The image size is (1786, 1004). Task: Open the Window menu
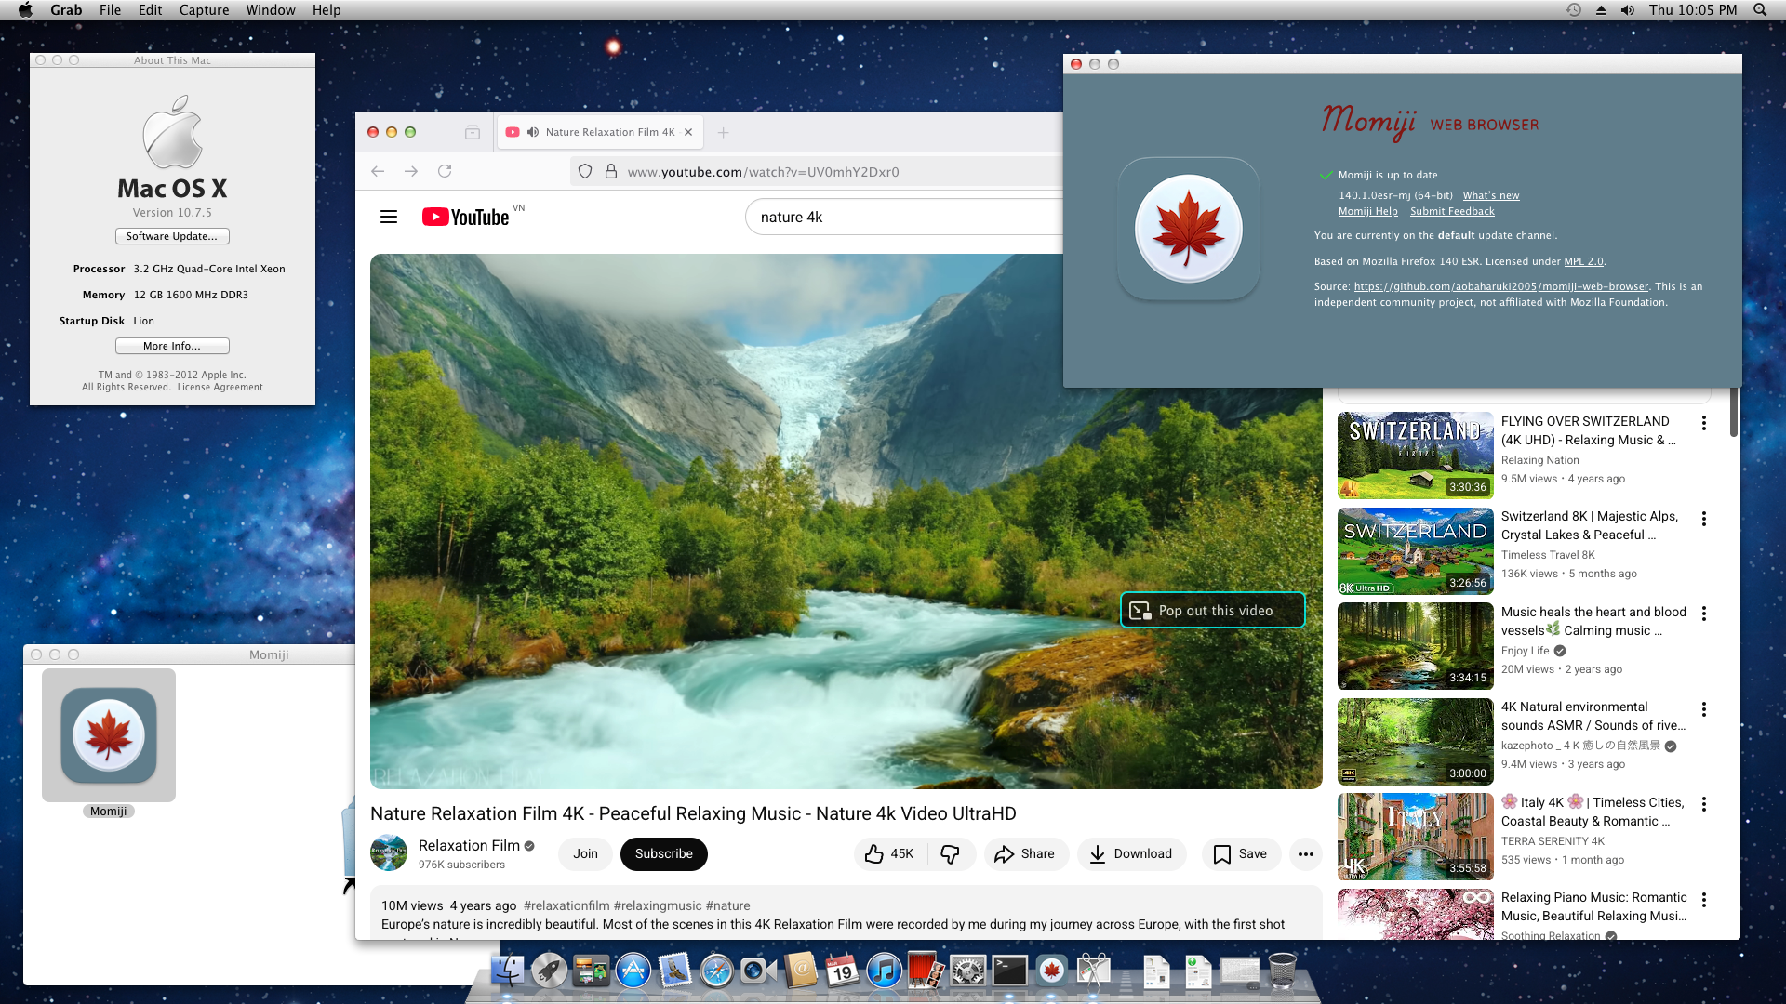click(271, 10)
